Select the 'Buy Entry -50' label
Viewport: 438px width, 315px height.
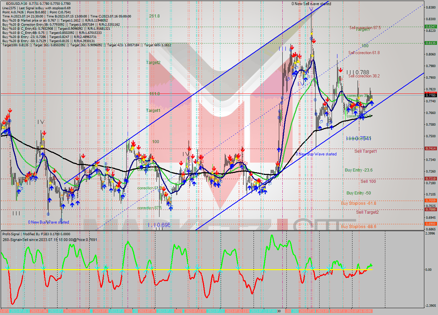(359, 193)
